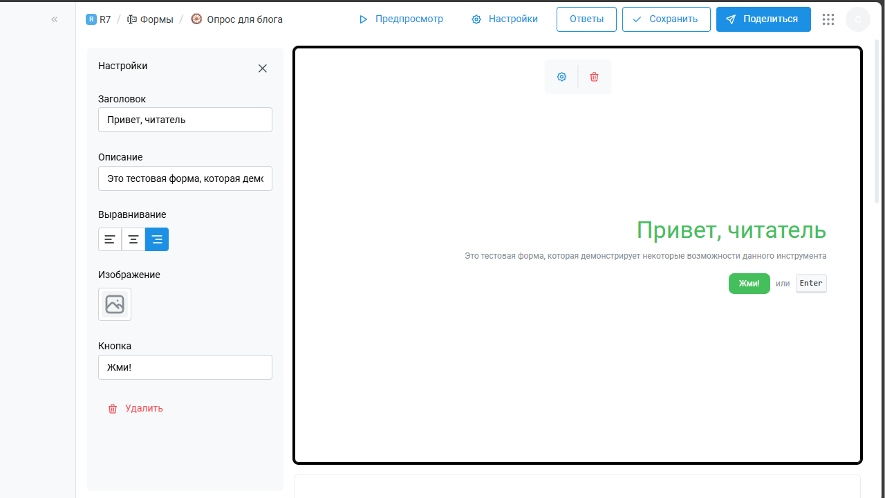
Task: Open the apps grid launcher icon
Action: pos(828,19)
